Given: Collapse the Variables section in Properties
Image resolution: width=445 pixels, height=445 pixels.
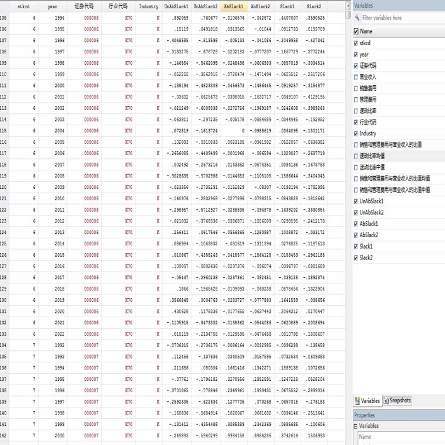Looking at the screenshot, I should pos(355,426).
